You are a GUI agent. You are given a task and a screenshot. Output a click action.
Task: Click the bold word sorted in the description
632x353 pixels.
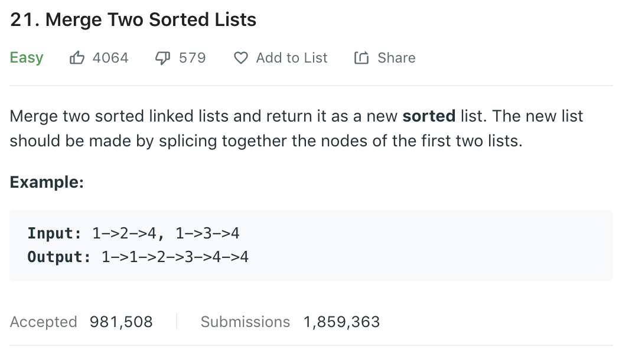point(429,116)
